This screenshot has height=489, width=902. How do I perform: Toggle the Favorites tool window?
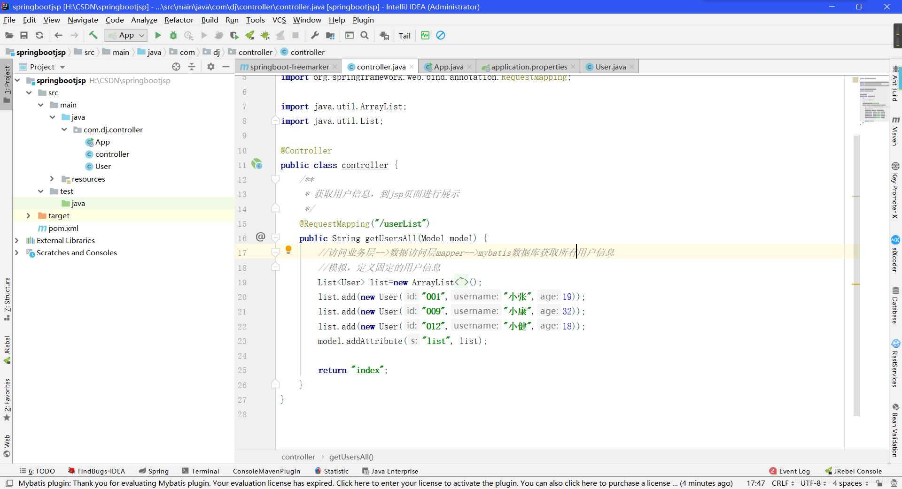(x=7, y=399)
